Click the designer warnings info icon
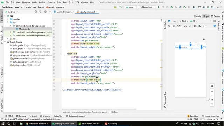This screenshot has height=126, width=224. [x=215, y=21]
